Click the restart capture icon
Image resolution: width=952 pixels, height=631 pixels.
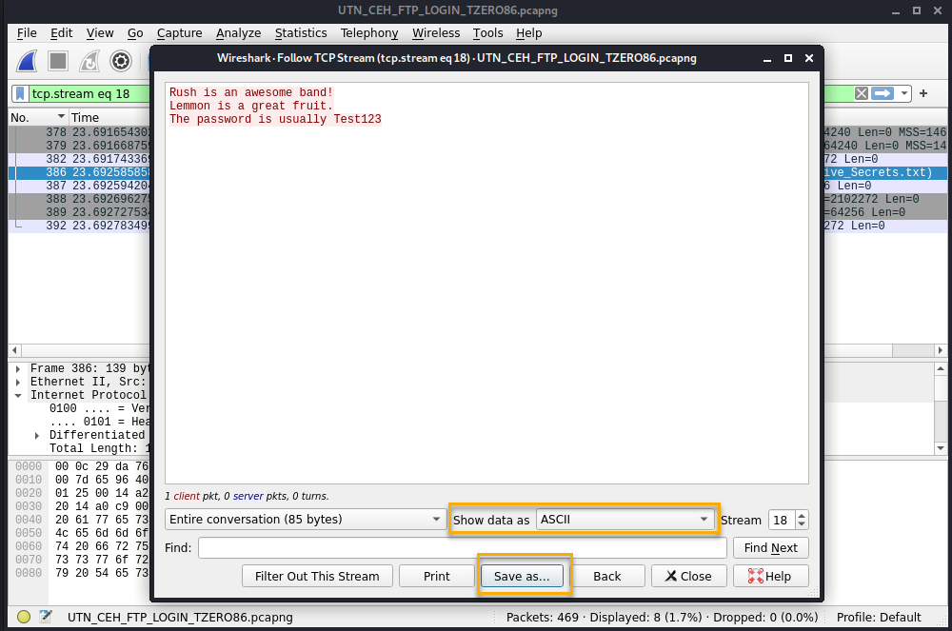click(89, 61)
